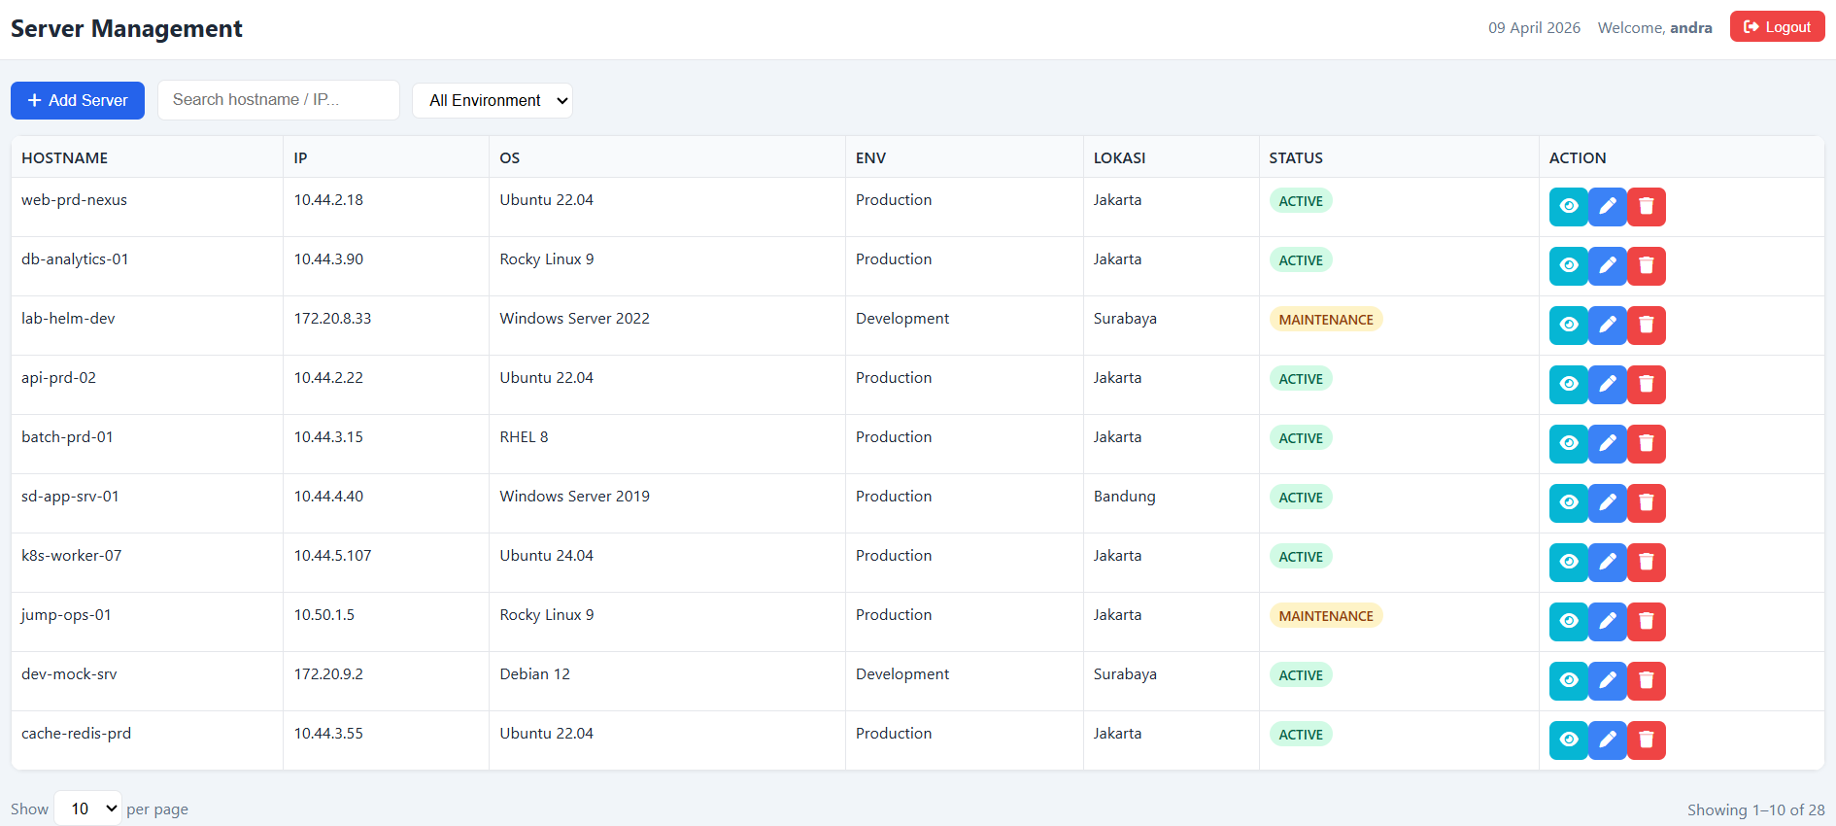
Task: Edit the jump-ops-01 server
Action: 1607,622
